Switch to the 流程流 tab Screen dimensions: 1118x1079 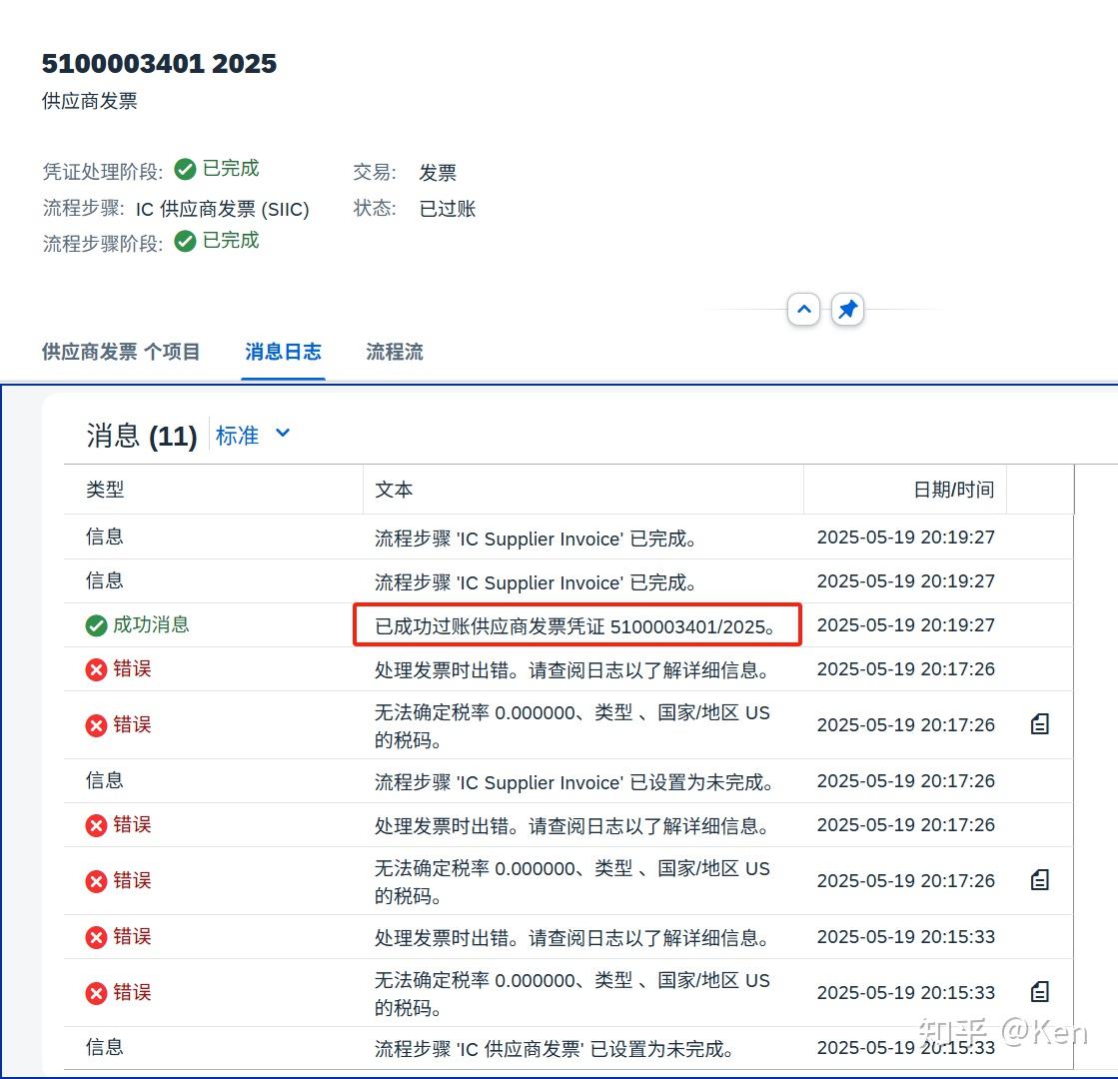click(394, 352)
